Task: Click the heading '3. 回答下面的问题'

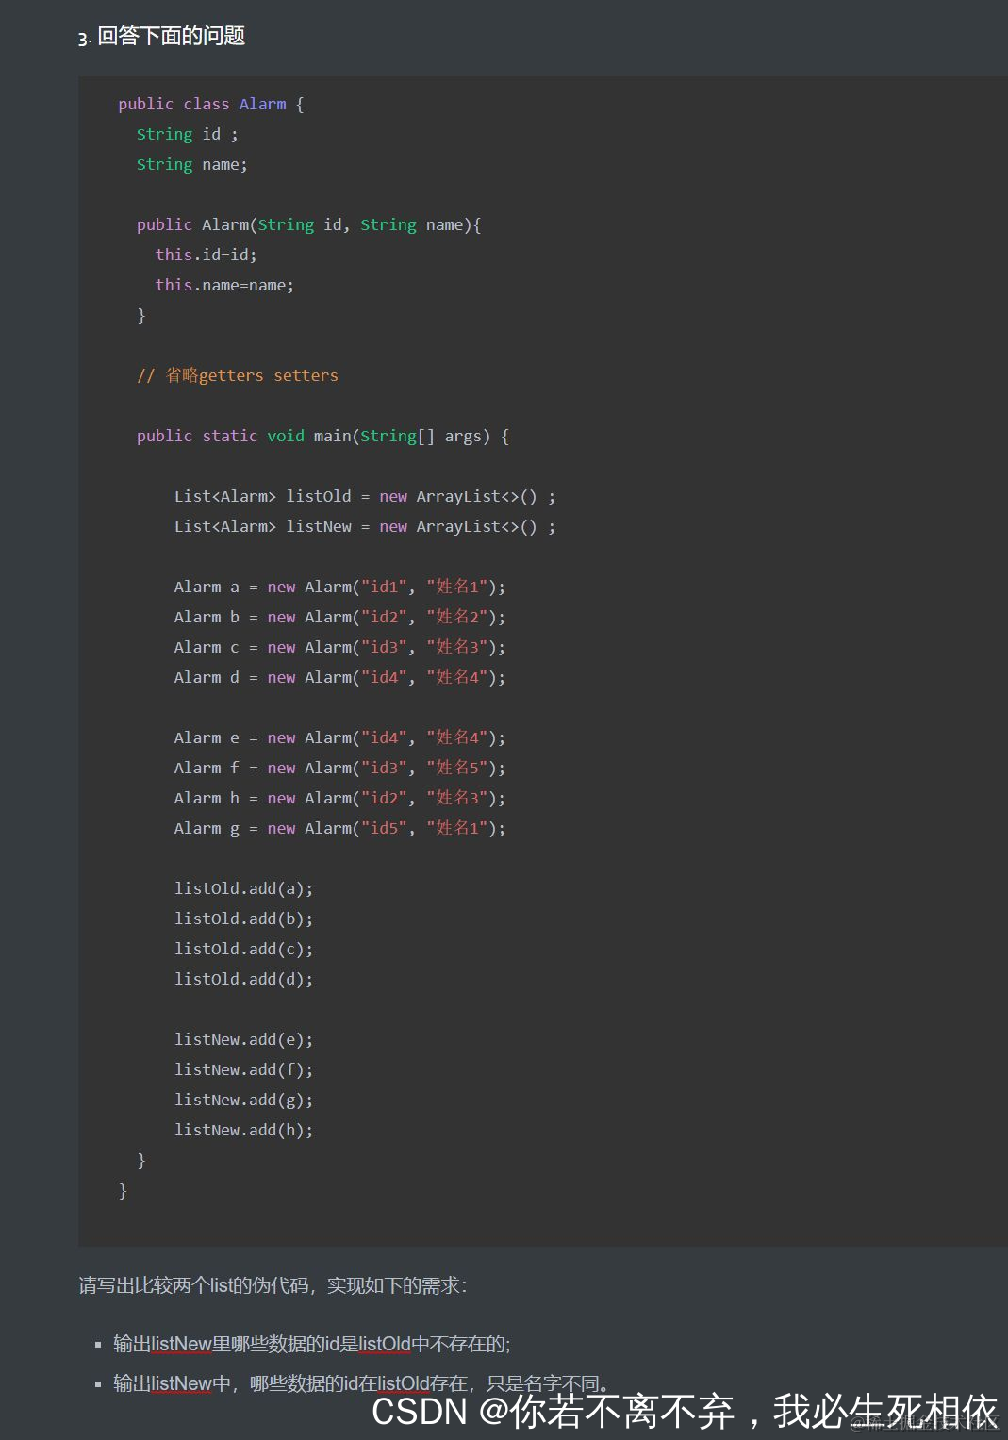Action: tap(161, 37)
